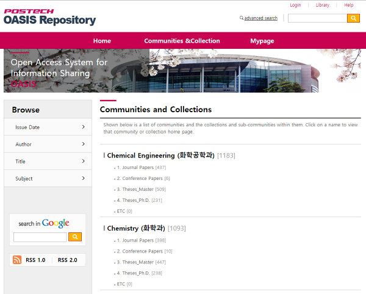The height and width of the screenshot is (294, 366).
Task: Click the POSTECH OASIS Repository logo
Action: [x=50, y=17]
